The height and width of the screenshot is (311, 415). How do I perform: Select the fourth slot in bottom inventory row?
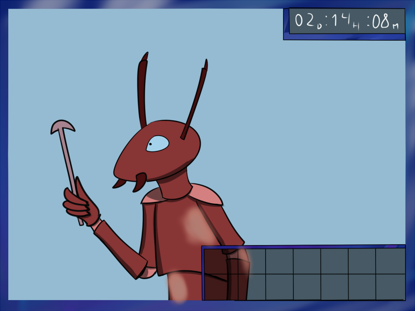307,286
